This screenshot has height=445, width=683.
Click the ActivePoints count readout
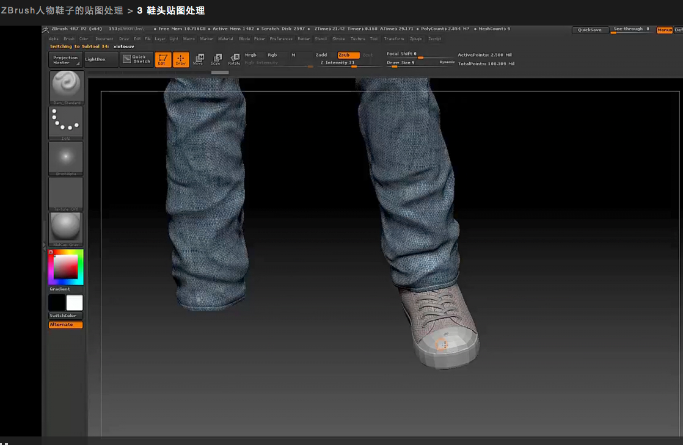pos(484,55)
